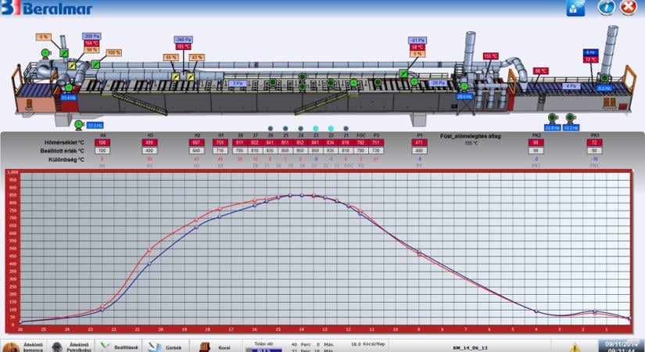Click the -200 Pa pressure label
The height and width of the screenshot is (352, 645).
coord(91,36)
